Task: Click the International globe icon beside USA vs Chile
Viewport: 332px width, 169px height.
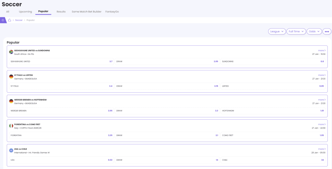Action: [x=11, y=151]
